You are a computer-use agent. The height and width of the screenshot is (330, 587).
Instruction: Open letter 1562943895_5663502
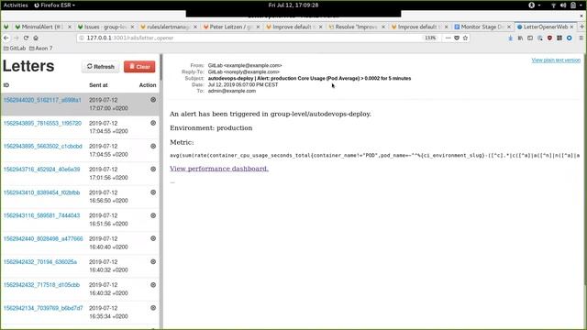[43, 147]
